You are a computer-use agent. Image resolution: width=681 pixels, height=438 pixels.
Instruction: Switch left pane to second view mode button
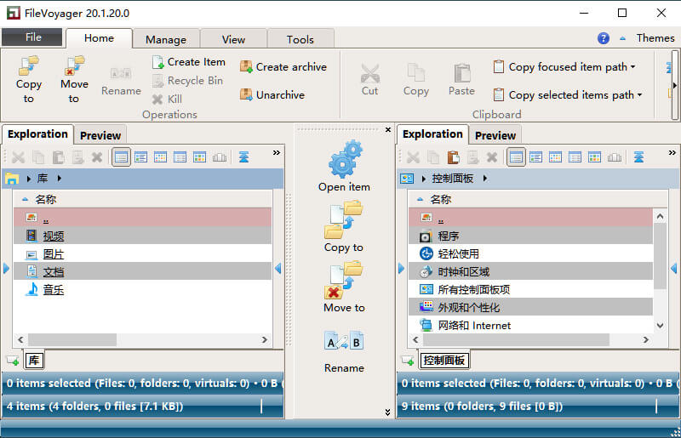[x=140, y=157]
